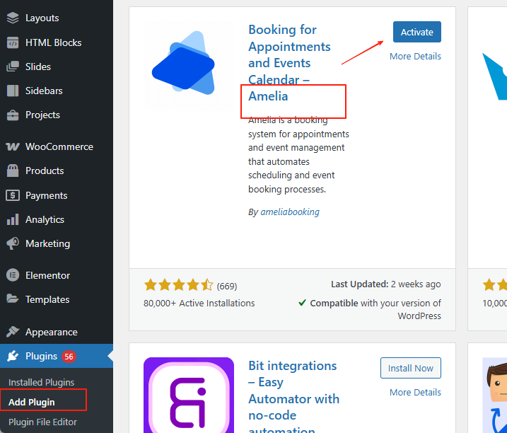Go to Installed Plugins submenu

click(x=41, y=382)
